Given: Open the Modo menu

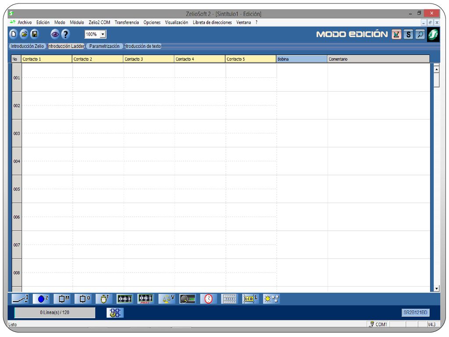Looking at the screenshot, I should click(x=60, y=22).
